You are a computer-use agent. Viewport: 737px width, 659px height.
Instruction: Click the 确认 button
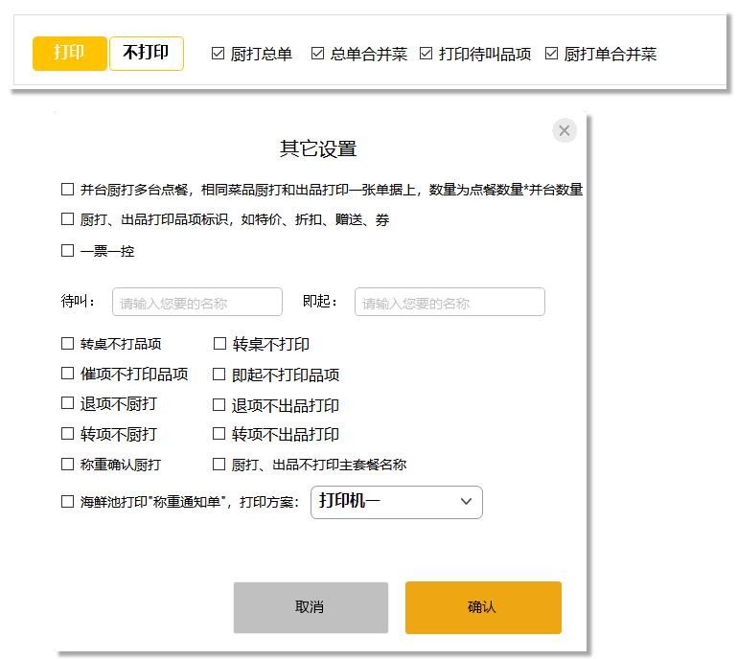click(483, 607)
